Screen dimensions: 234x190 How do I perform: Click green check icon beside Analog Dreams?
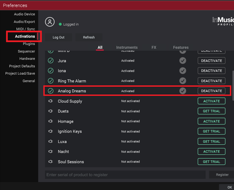click(51, 91)
